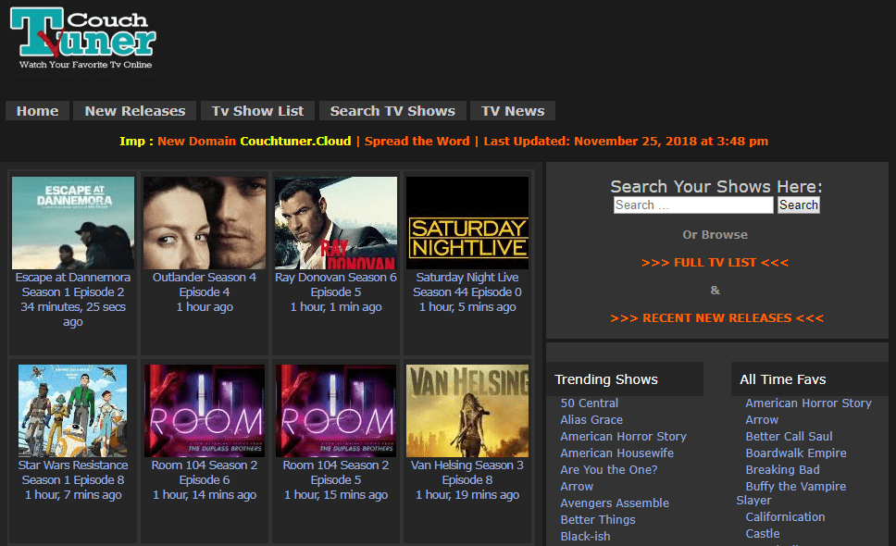Image resolution: width=896 pixels, height=546 pixels.
Task: Go to Search TV Shows section
Action: [392, 110]
